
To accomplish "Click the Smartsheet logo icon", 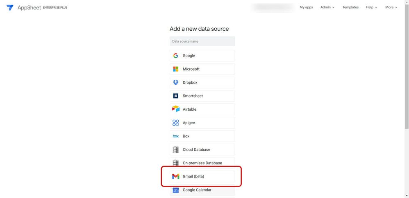I will pos(176,96).
